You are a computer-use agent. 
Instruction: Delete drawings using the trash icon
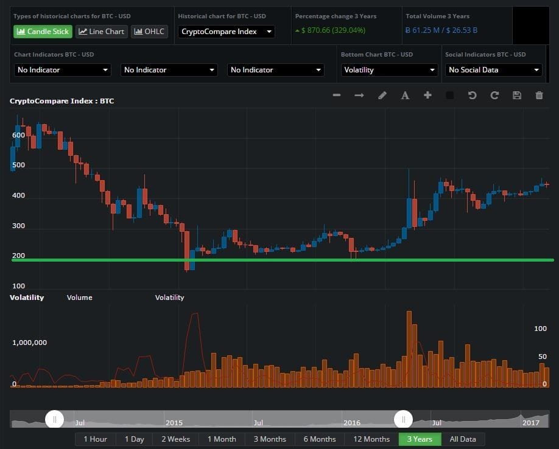(x=539, y=96)
